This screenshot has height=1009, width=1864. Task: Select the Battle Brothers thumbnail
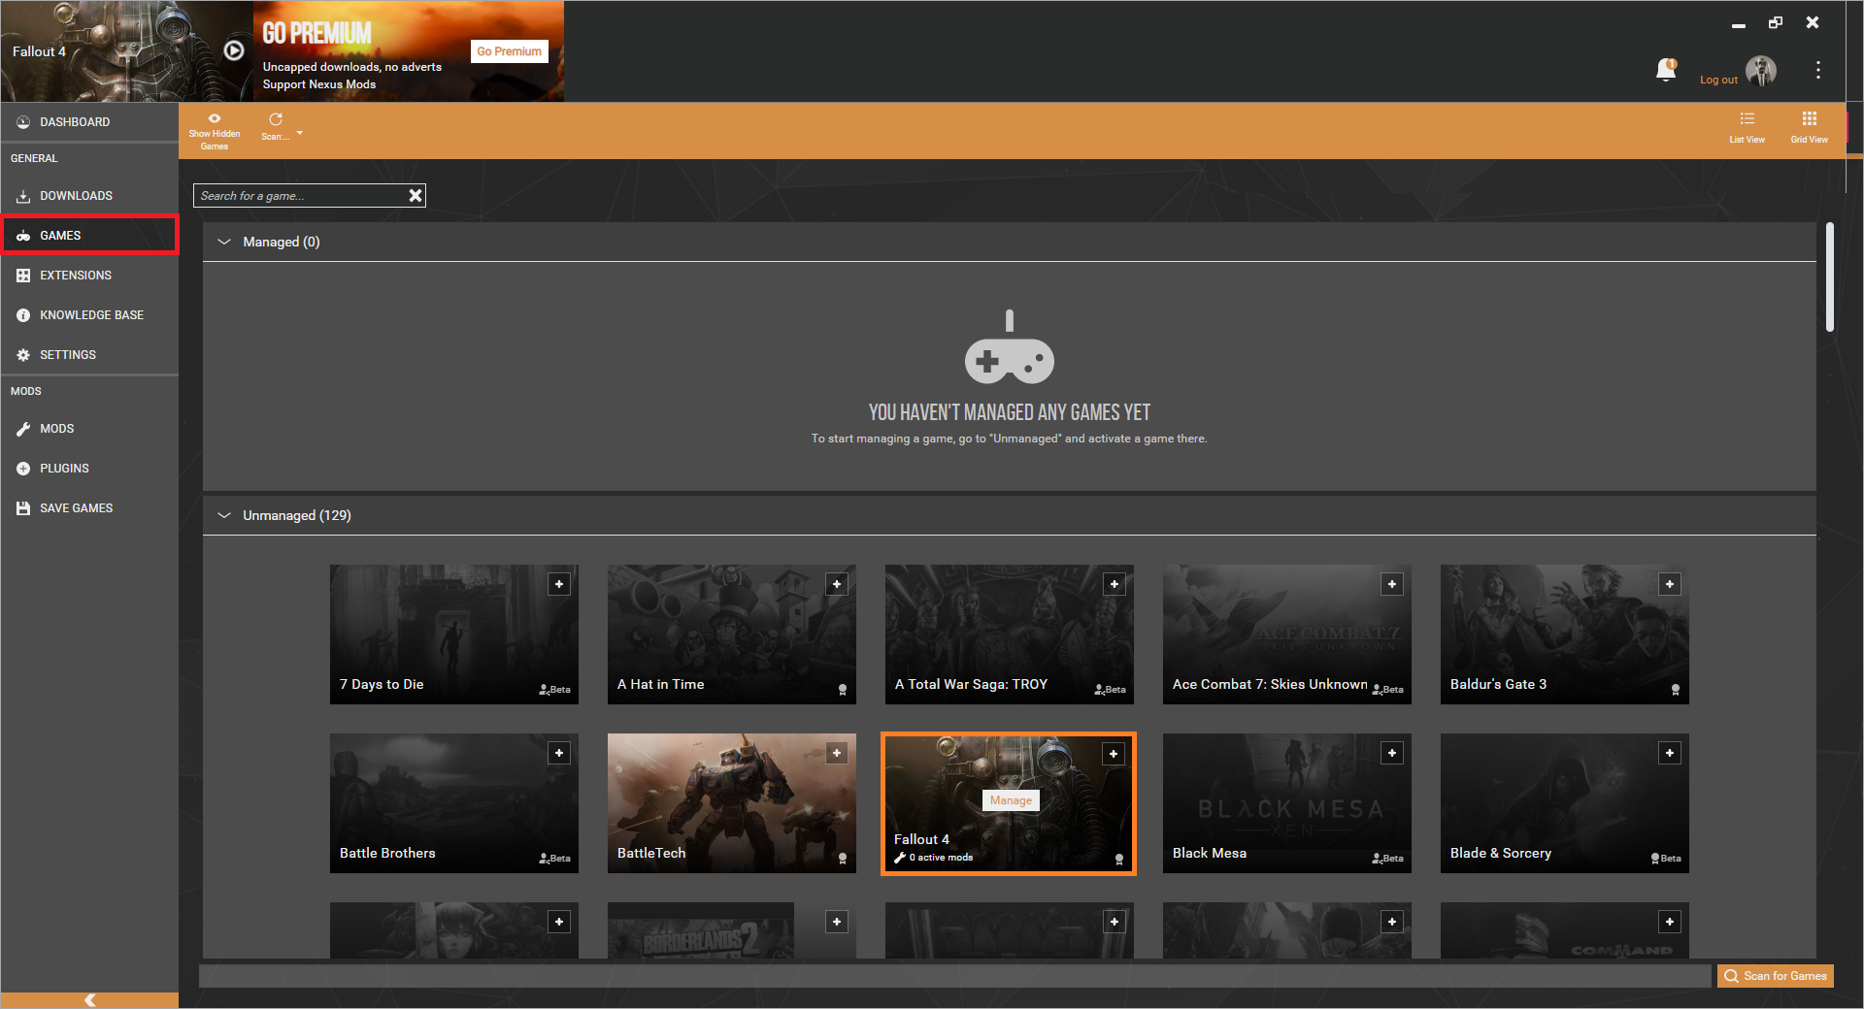coord(454,803)
